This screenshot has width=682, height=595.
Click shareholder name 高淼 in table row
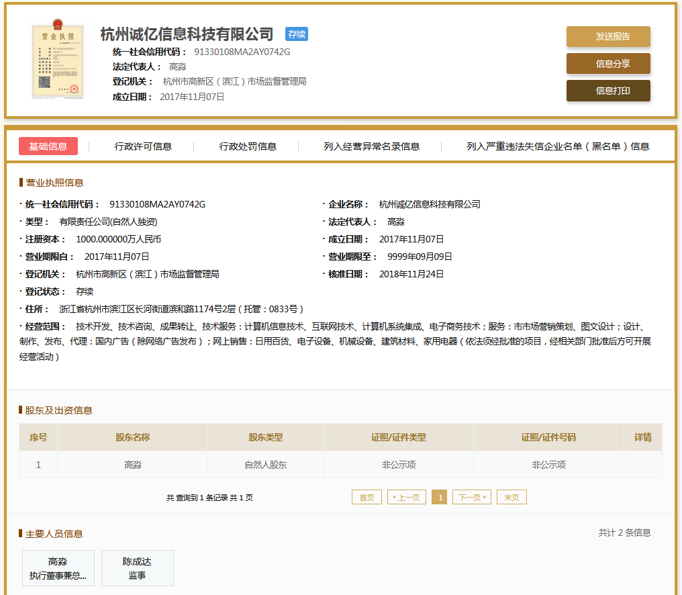point(133,465)
